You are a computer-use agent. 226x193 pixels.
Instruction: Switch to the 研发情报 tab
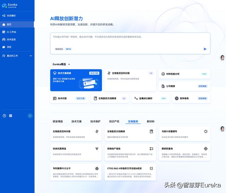coord(58,122)
